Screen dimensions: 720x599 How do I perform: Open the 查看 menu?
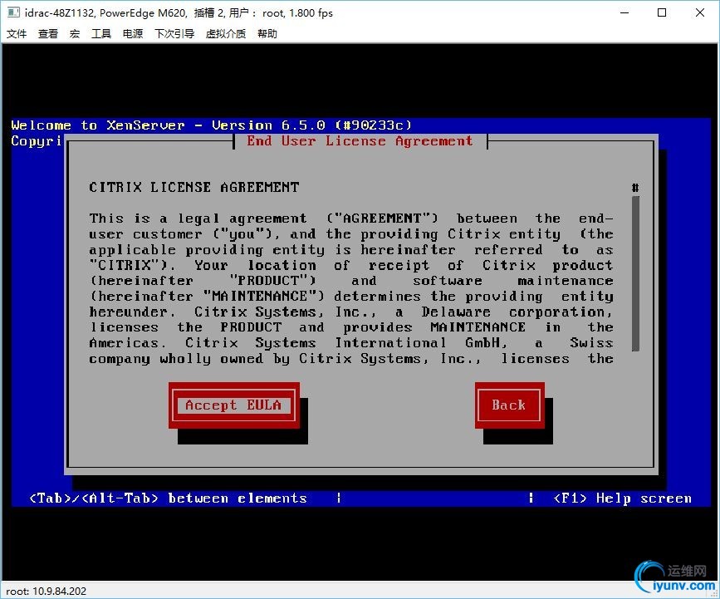coord(48,33)
